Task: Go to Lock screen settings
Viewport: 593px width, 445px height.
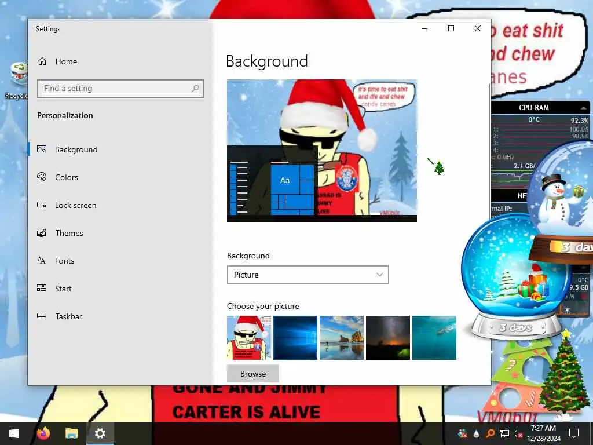Action: 76,205
